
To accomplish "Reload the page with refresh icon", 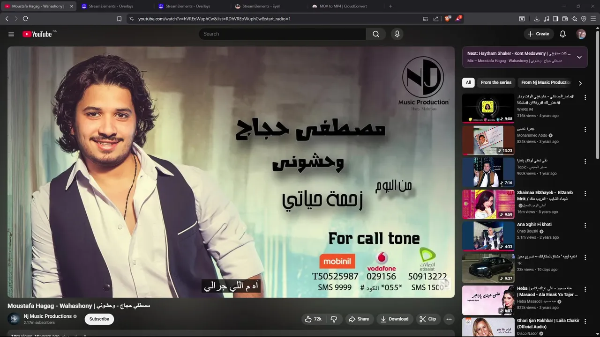I will pos(25,19).
